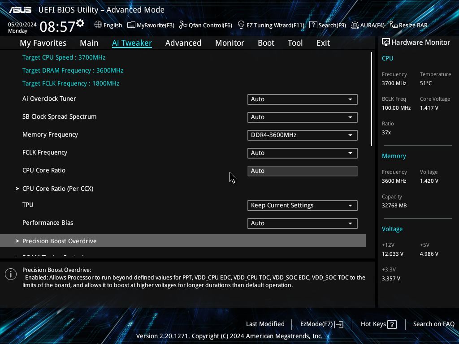Open AURA(F4) lighting options
Screen dimensions: 459x344
pyautogui.click(x=368, y=25)
